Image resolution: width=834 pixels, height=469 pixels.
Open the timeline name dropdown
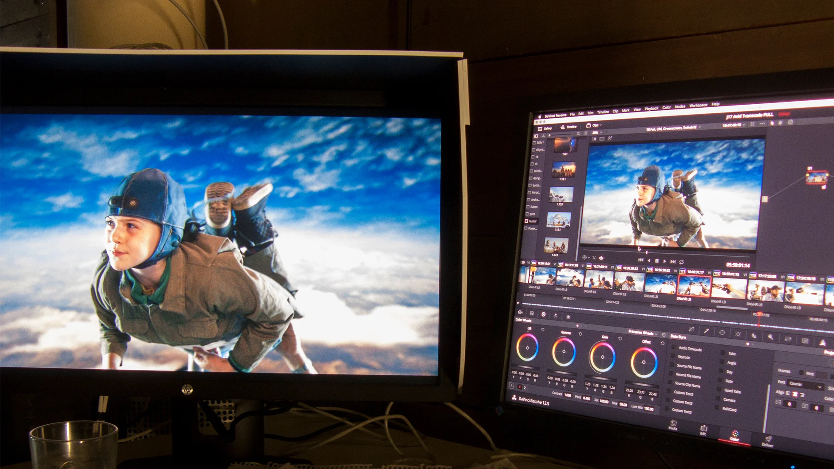click(x=674, y=128)
